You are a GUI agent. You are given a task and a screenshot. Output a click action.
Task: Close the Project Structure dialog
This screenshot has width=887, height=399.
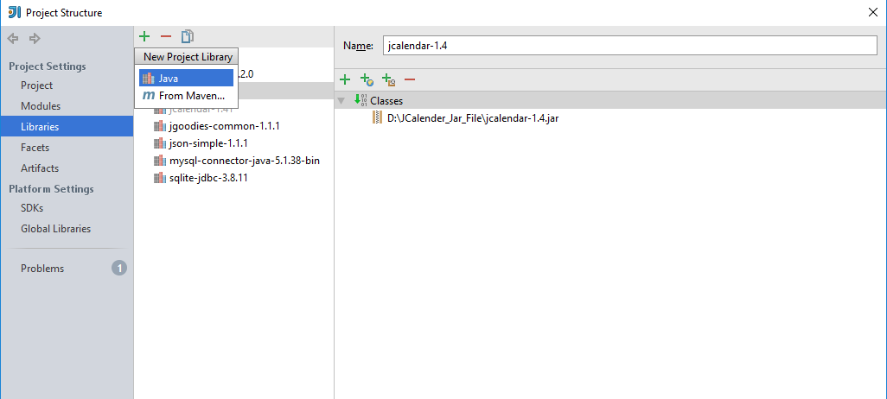click(873, 12)
